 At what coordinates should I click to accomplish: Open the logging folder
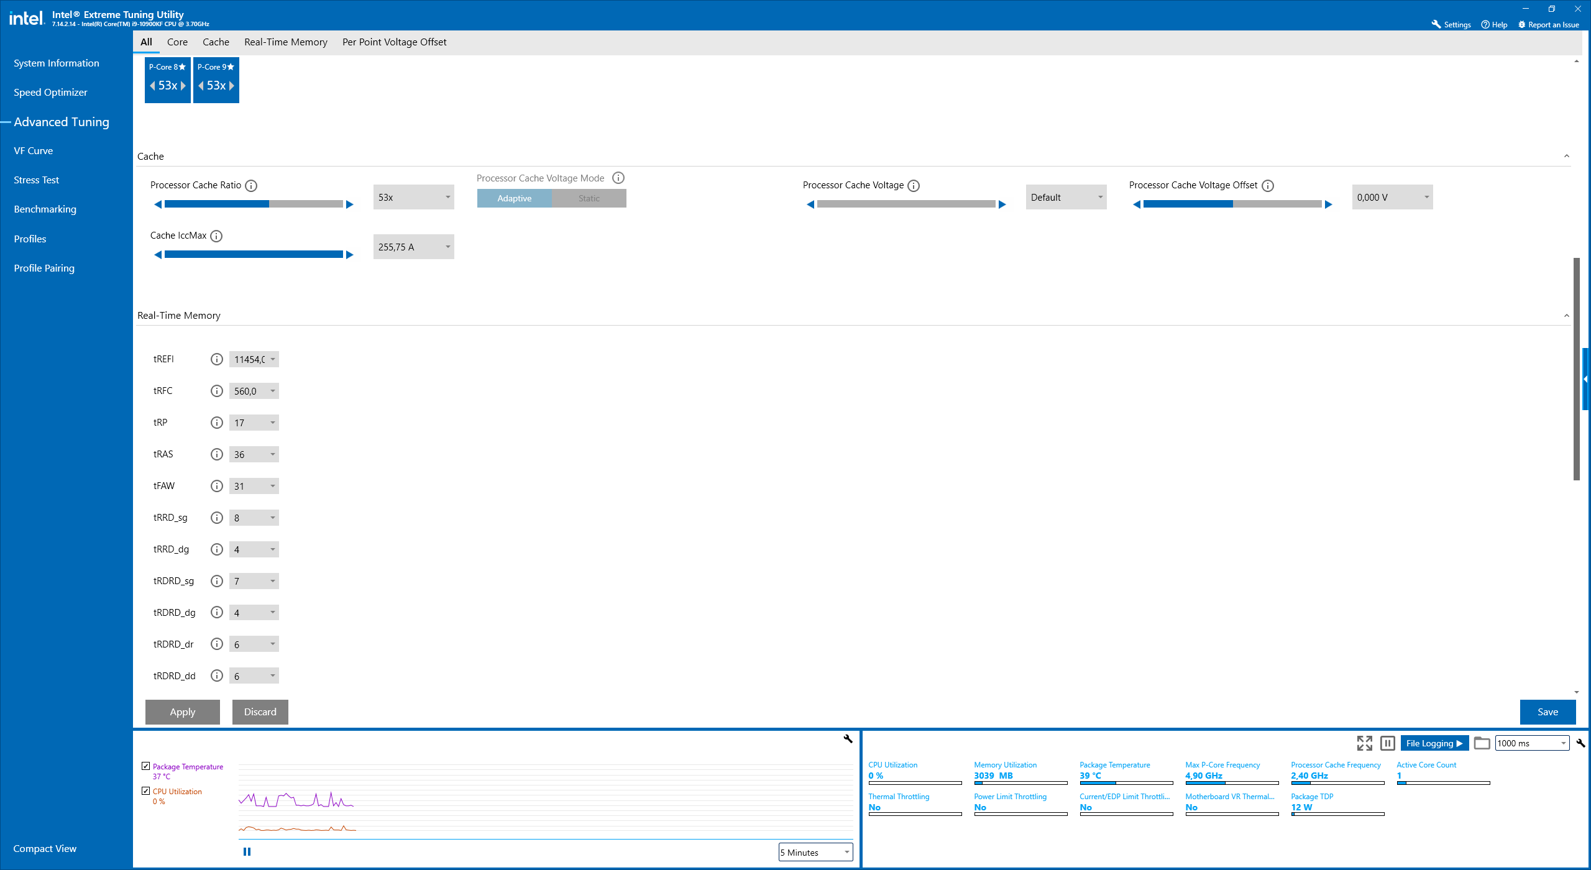tap(1482, 743)
